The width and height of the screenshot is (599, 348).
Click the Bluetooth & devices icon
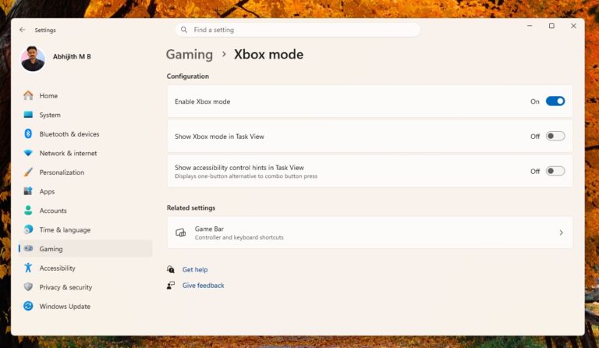pos(28,133)
